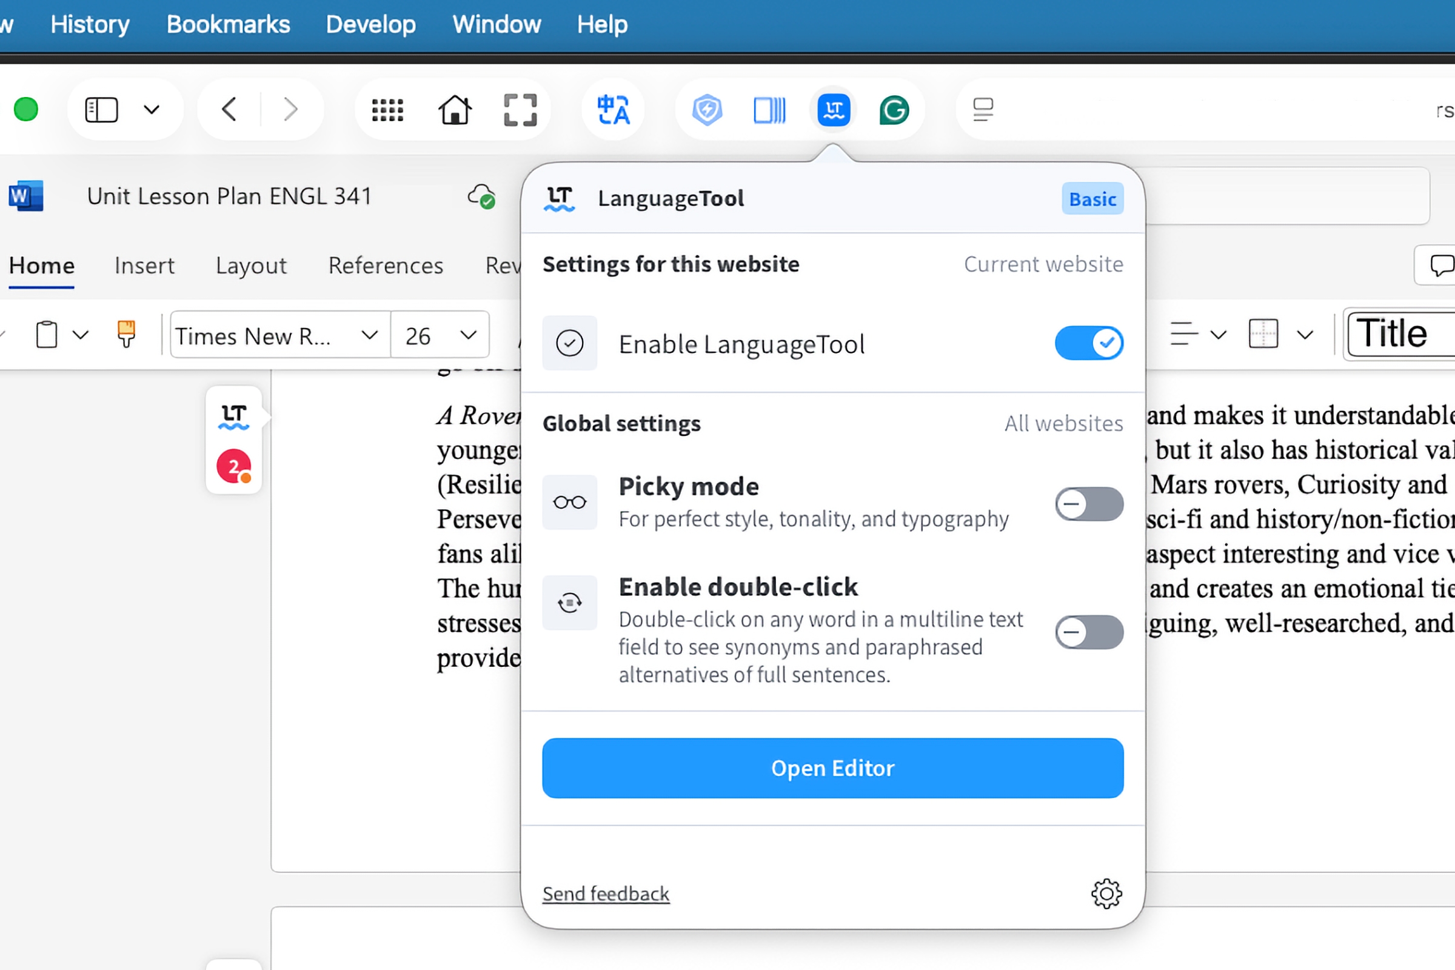Click the Open Editor button
Viewport: 1455px width, 970px height.
click(x=832, y=768)
